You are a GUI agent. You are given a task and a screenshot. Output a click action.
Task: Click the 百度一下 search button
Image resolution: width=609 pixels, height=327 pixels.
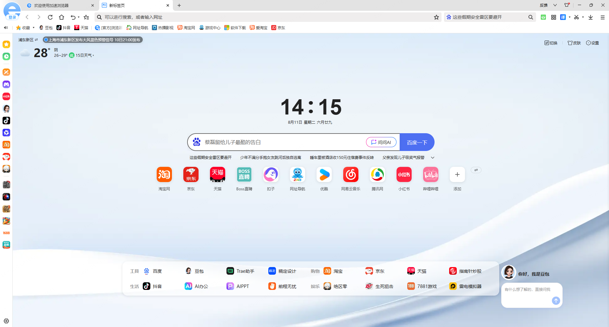click(417, 142)
